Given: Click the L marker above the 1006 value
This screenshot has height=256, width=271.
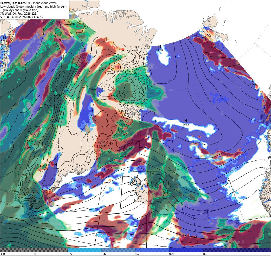Looking at the screenshot, I should (x=57, y=91).
